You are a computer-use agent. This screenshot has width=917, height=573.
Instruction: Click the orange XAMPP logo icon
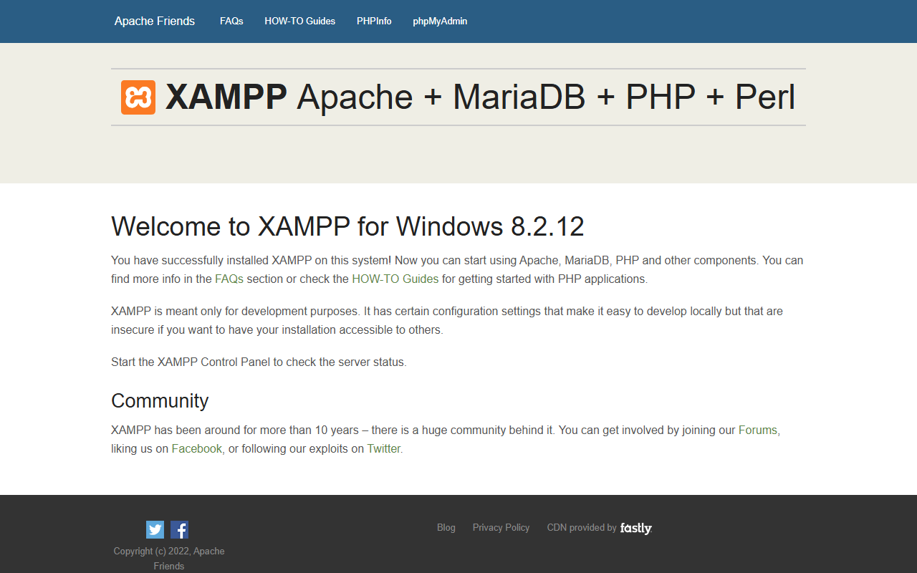138,97
